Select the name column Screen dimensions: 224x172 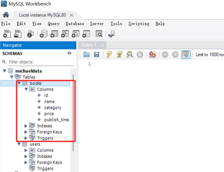click(x=49, y=101)
